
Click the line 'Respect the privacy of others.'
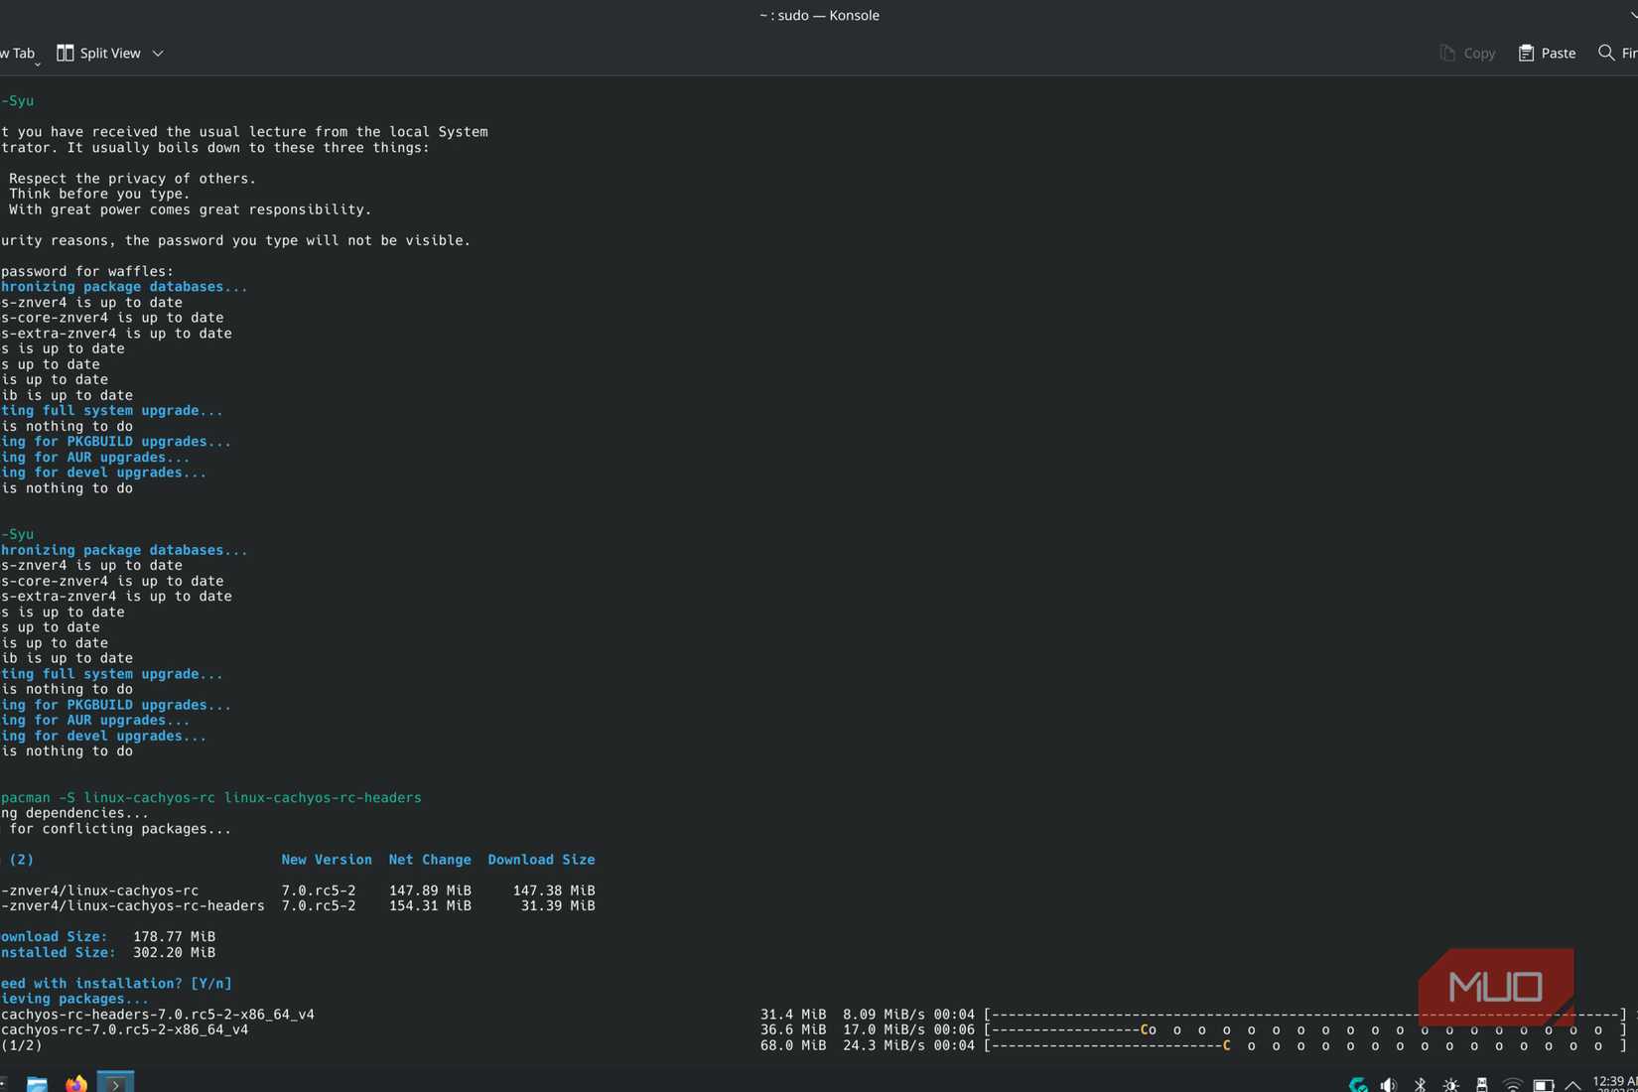132,179
